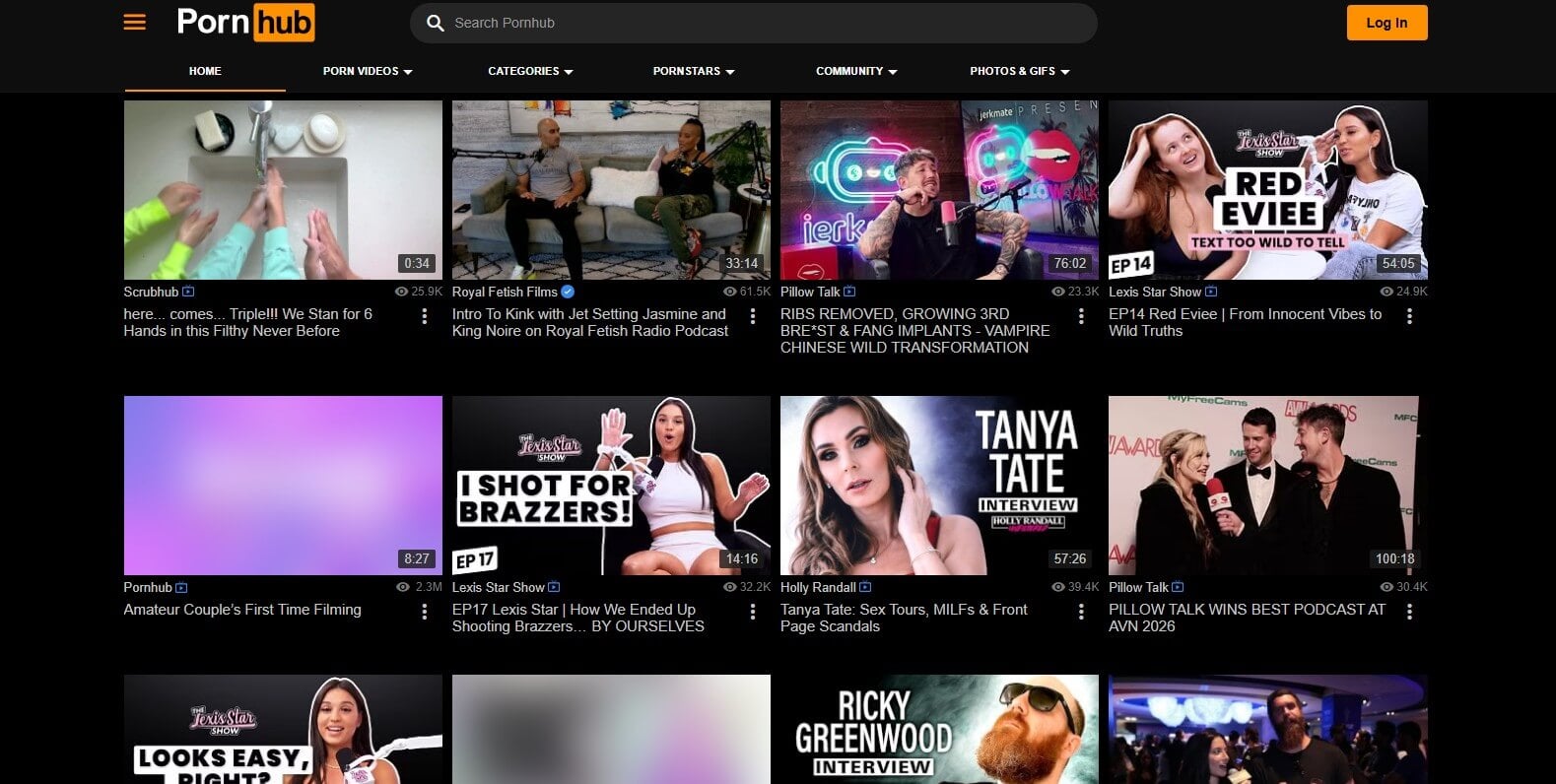Open the Lexis Star Show channel link under EP14
This screenshot has height=784, width=1556.
coord(1155,292)
